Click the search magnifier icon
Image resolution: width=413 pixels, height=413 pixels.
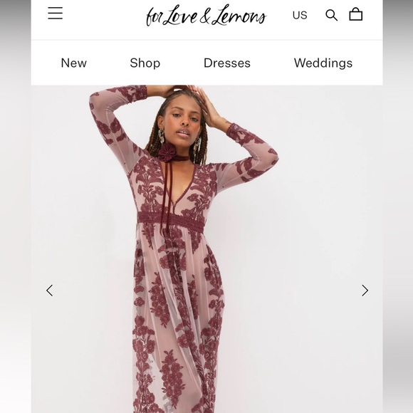coord(331,15)
